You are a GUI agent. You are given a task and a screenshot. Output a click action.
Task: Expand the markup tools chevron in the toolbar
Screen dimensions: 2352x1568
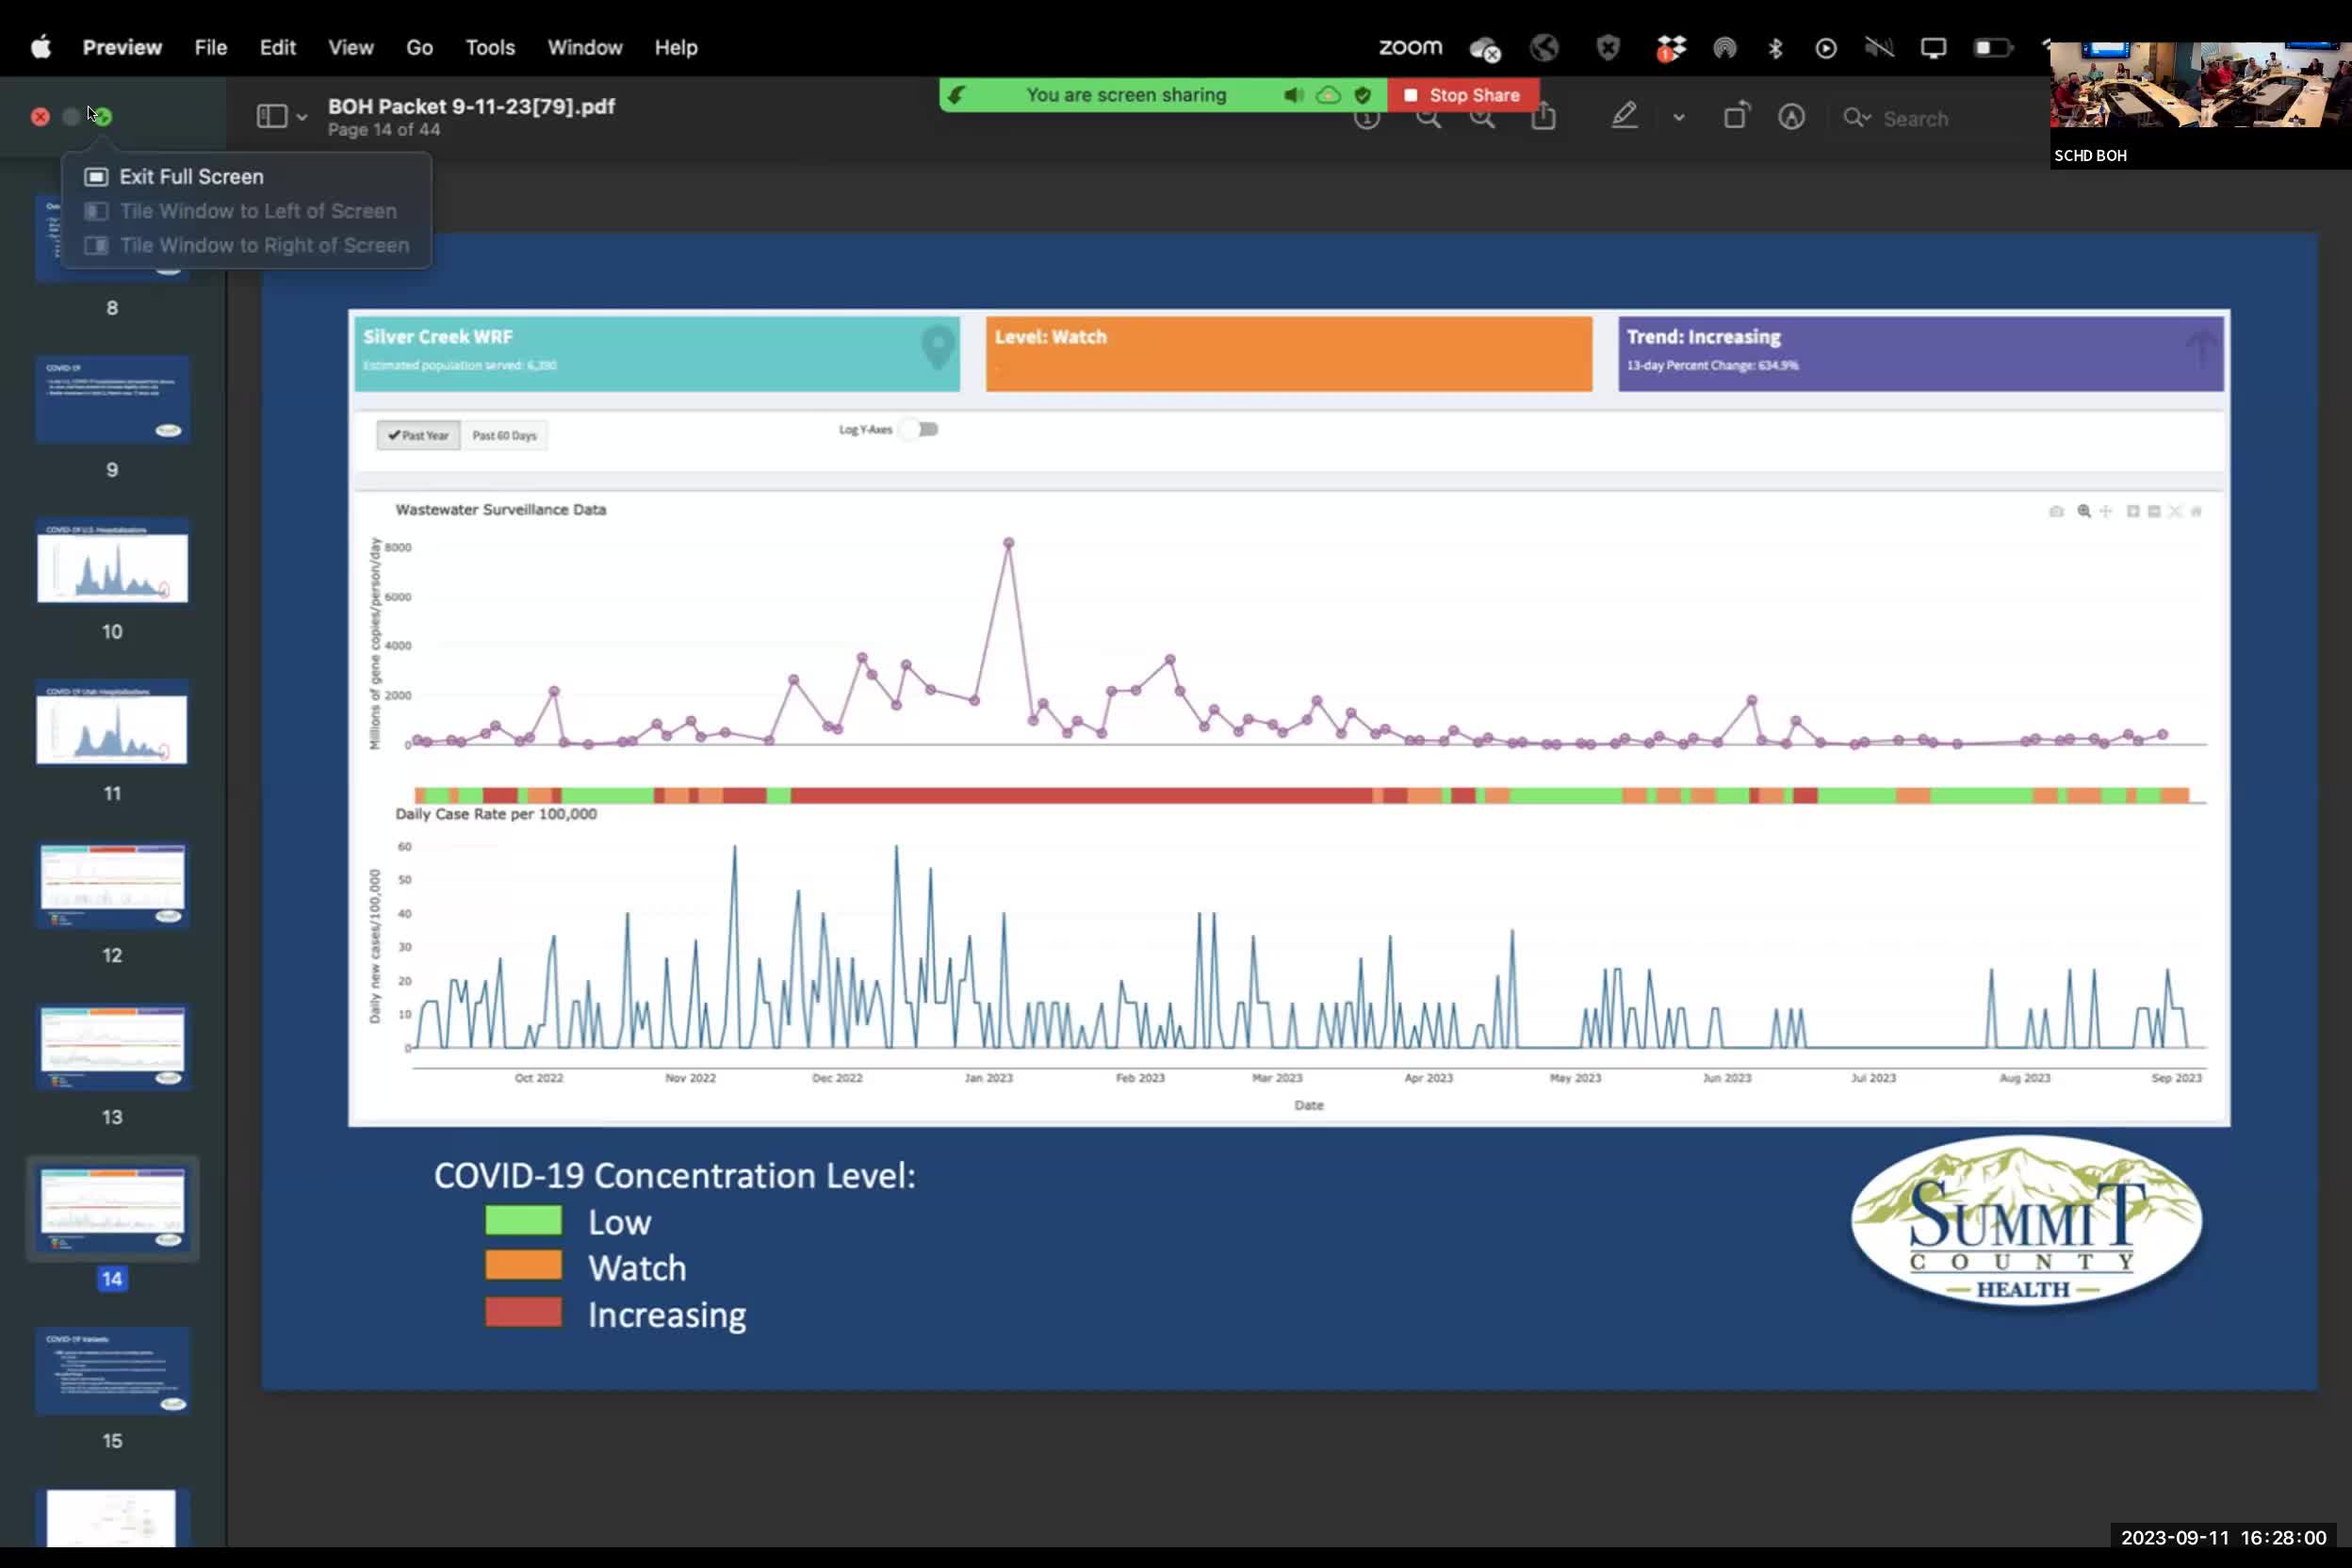[x=1678, y=117]
